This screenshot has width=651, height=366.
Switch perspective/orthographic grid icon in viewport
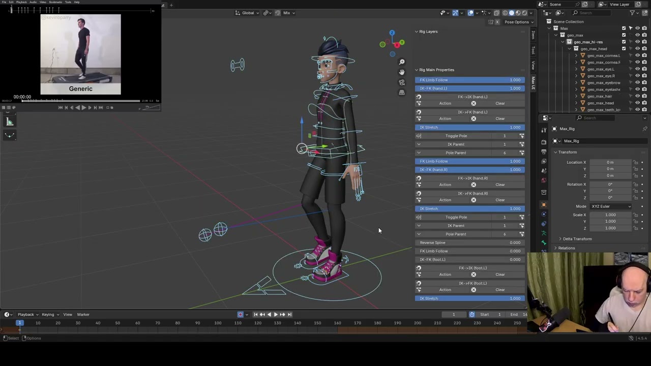click(x=402, y=93)
